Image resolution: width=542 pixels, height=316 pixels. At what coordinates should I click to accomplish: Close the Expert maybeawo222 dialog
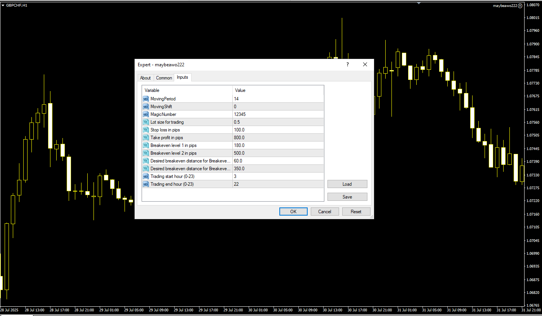(x=365, y=64)
